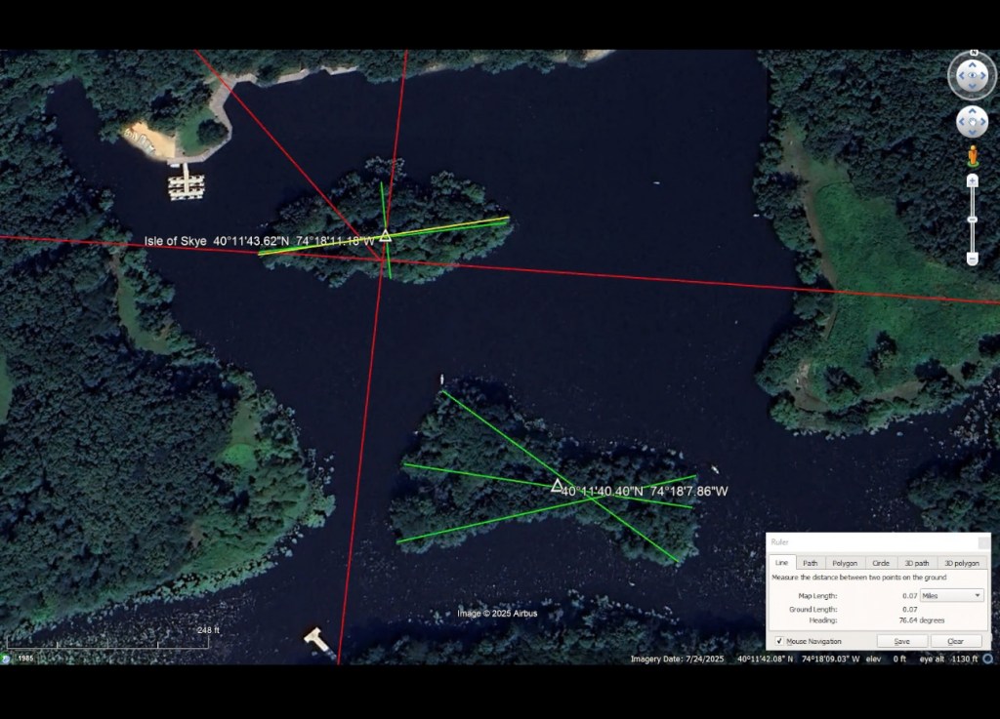The image size is (1000, 719).
Task: Open the 3D path tab
Action: click(916, 563)
